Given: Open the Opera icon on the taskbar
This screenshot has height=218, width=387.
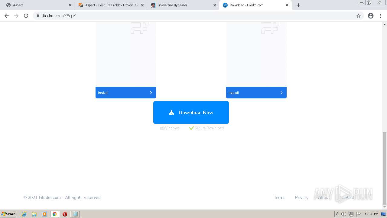Looking at the screenshot, I should 65,214.
